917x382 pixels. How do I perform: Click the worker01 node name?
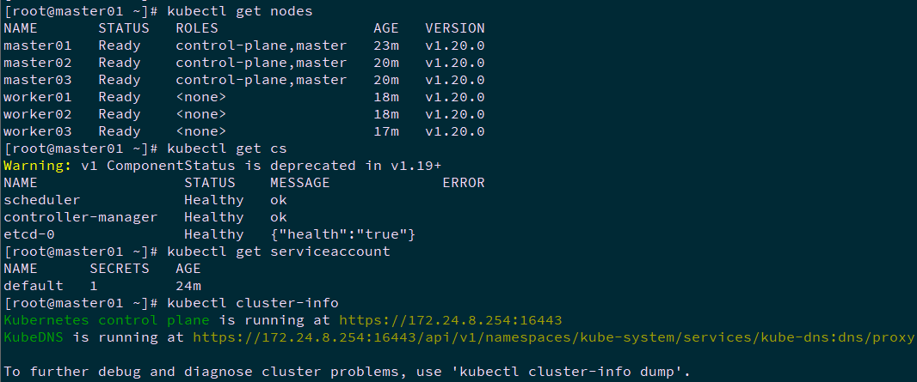coord(38,97)
